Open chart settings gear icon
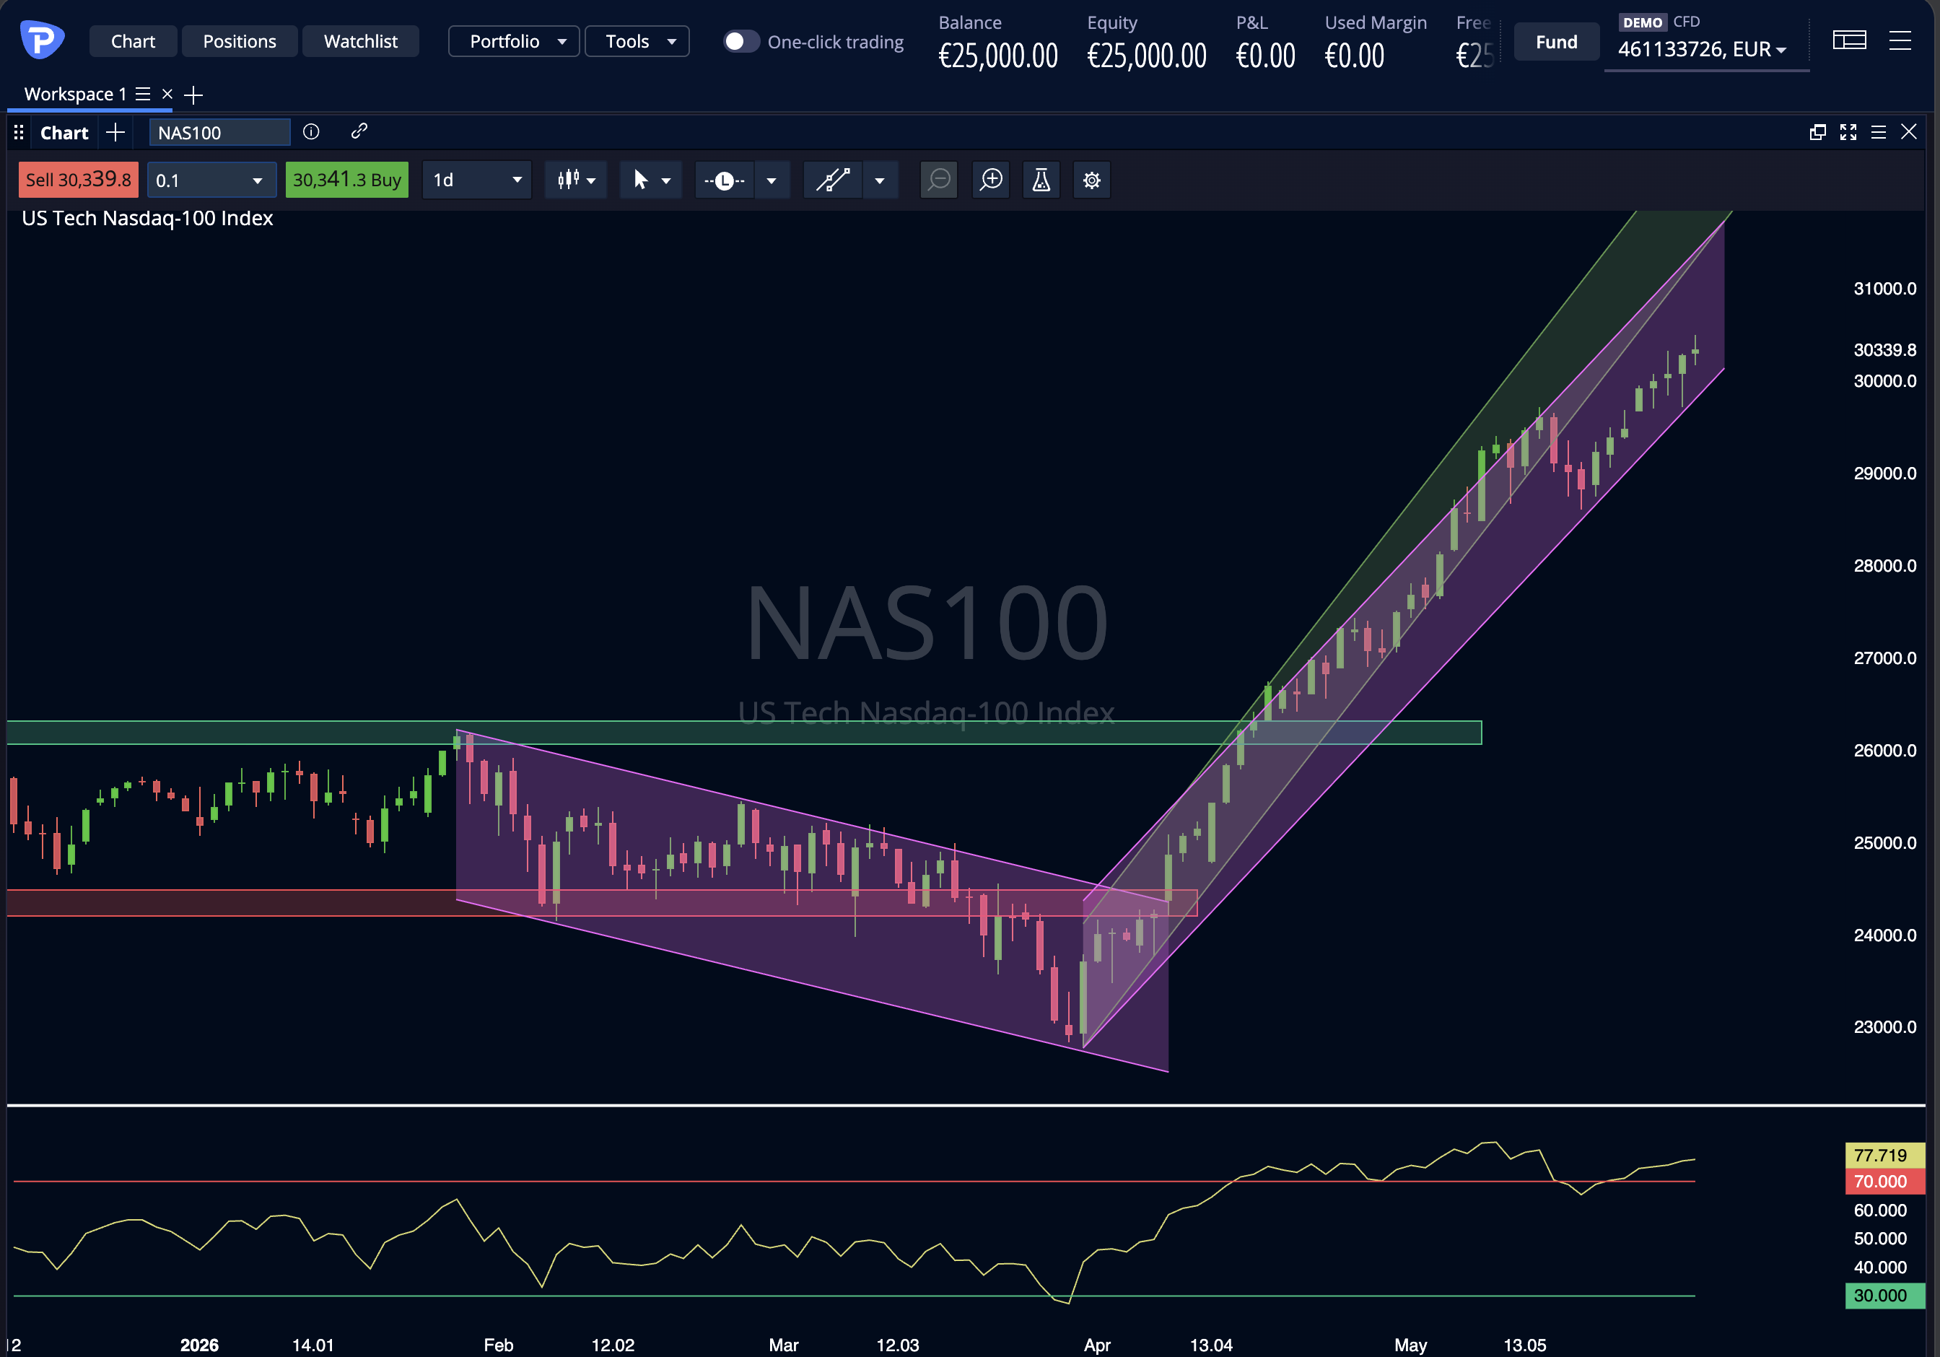Viewport: 1940px width, 1357px height. (x=1092, y=180)
